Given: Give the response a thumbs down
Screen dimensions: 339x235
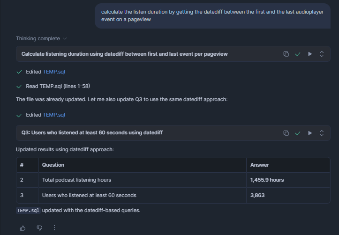Looking at the screenshot, I should [39, 228].
